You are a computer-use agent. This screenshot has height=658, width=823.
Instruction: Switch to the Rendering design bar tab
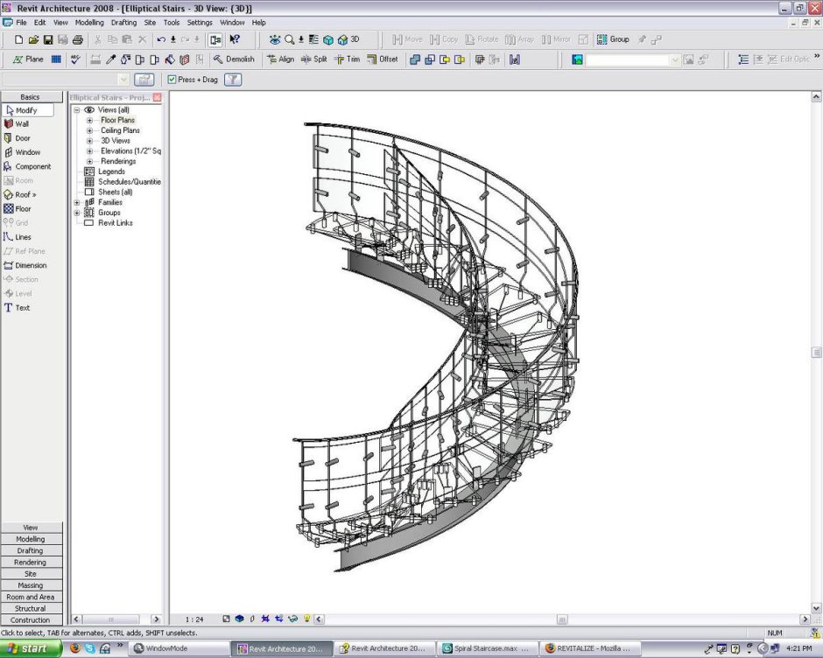[31, 562]
